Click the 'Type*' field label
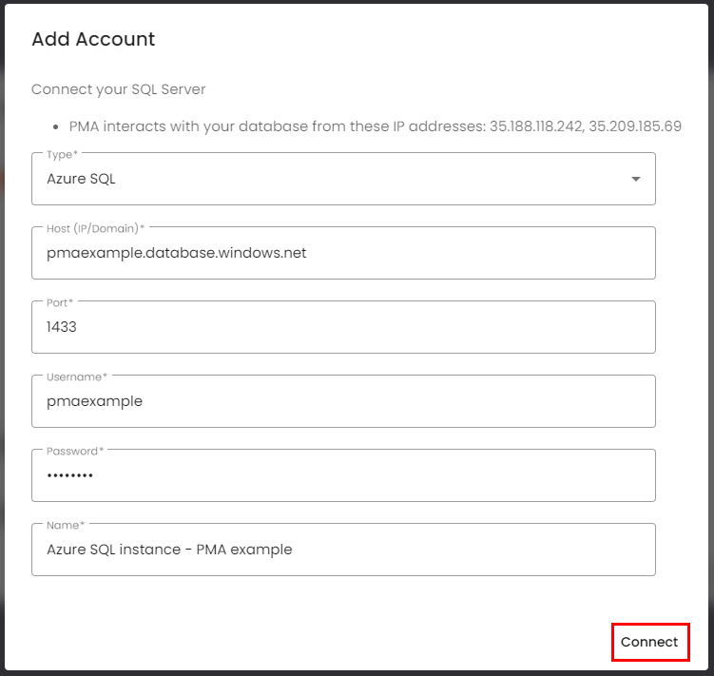 pyautogui.click(x=63, y=154)
